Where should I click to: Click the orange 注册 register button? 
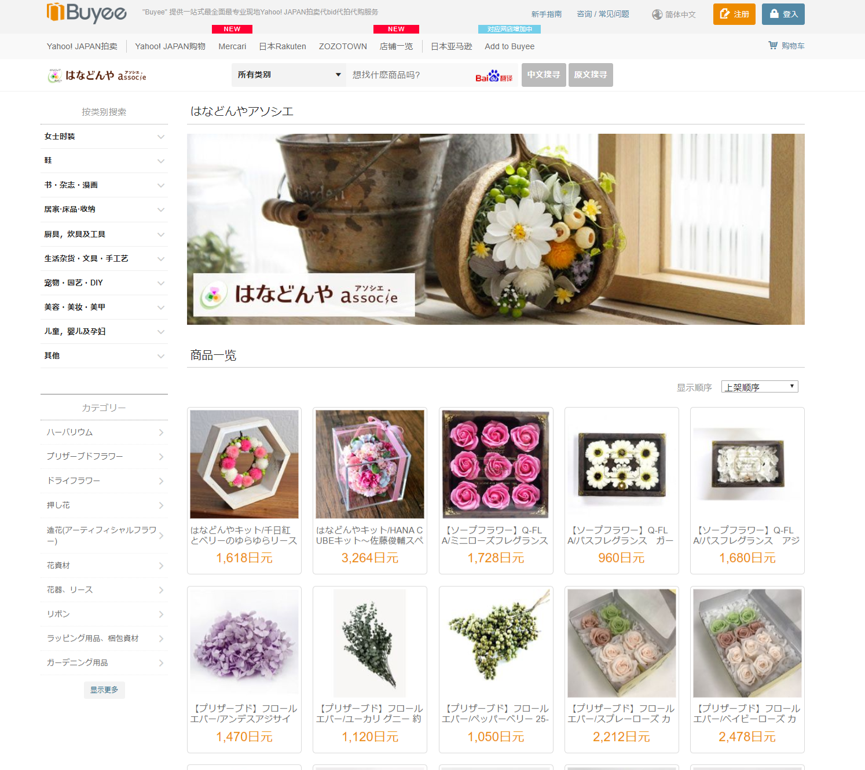click(x=734, y=14)
